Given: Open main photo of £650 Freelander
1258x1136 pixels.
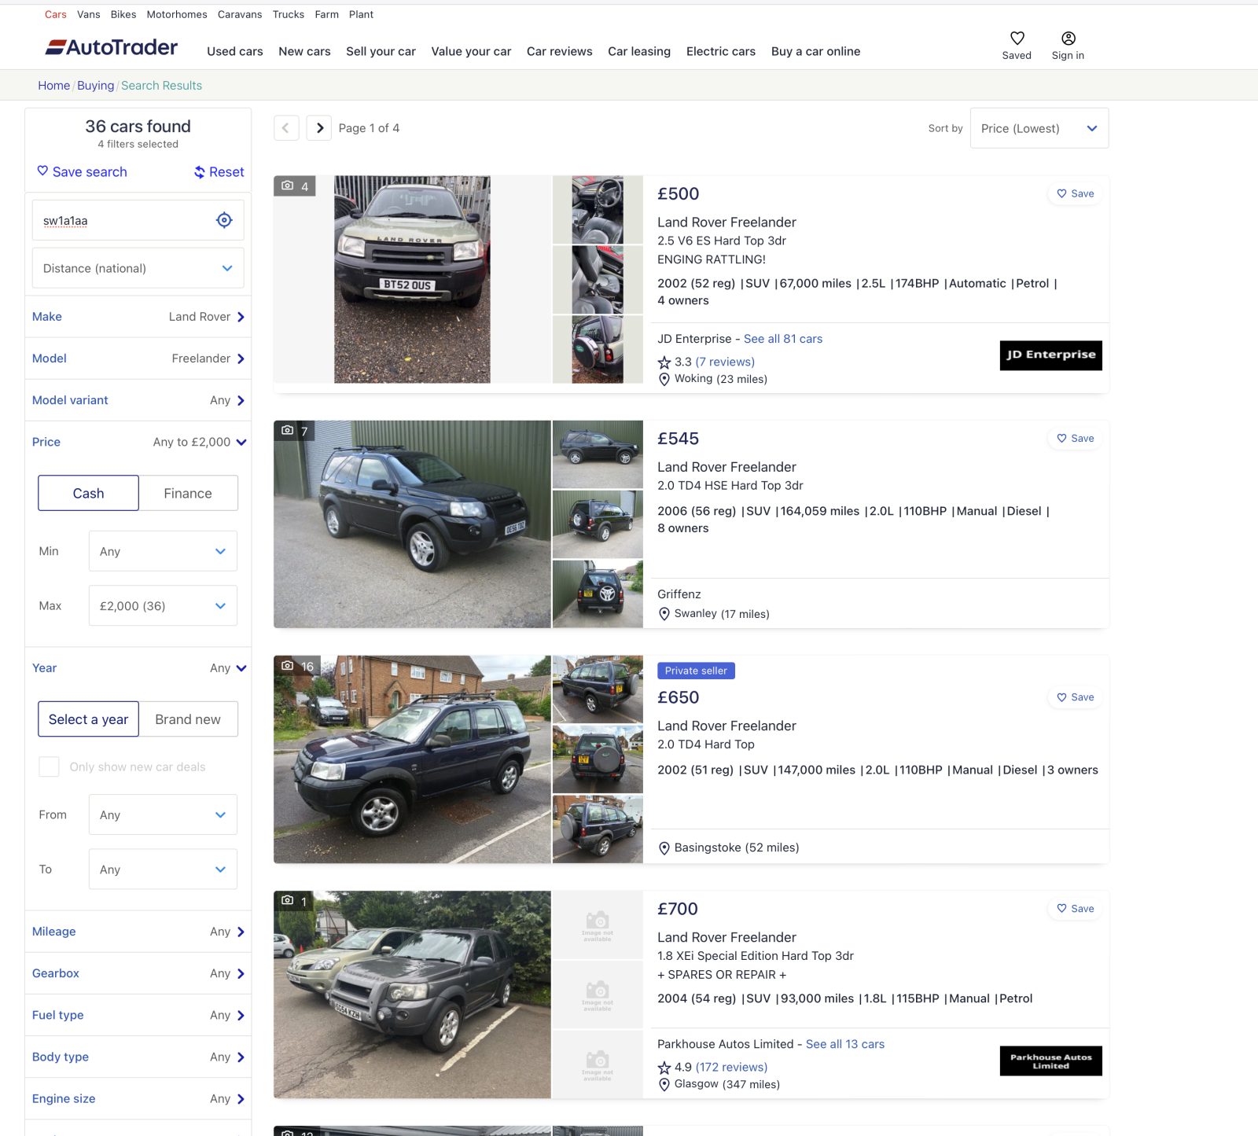Looking at the screenshot, I should 412,759.
